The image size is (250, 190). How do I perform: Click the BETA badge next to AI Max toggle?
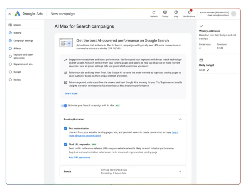pyautogui.click(x=118, y=106)
